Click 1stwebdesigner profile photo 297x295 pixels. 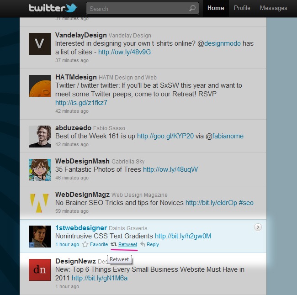[x=40, y=237]
